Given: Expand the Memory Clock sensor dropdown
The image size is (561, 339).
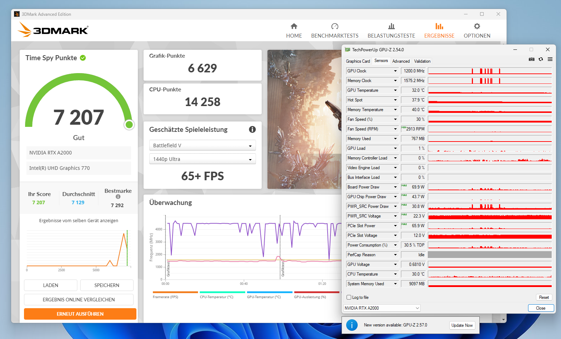Looking at the screenshot, I should [x=395, y=81].
